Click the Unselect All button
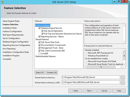The height and width of the screenshot is (97, 130). coord(52,73)
